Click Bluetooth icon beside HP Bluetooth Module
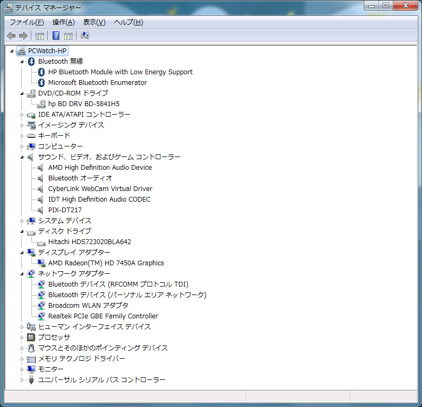 point(41,72)
